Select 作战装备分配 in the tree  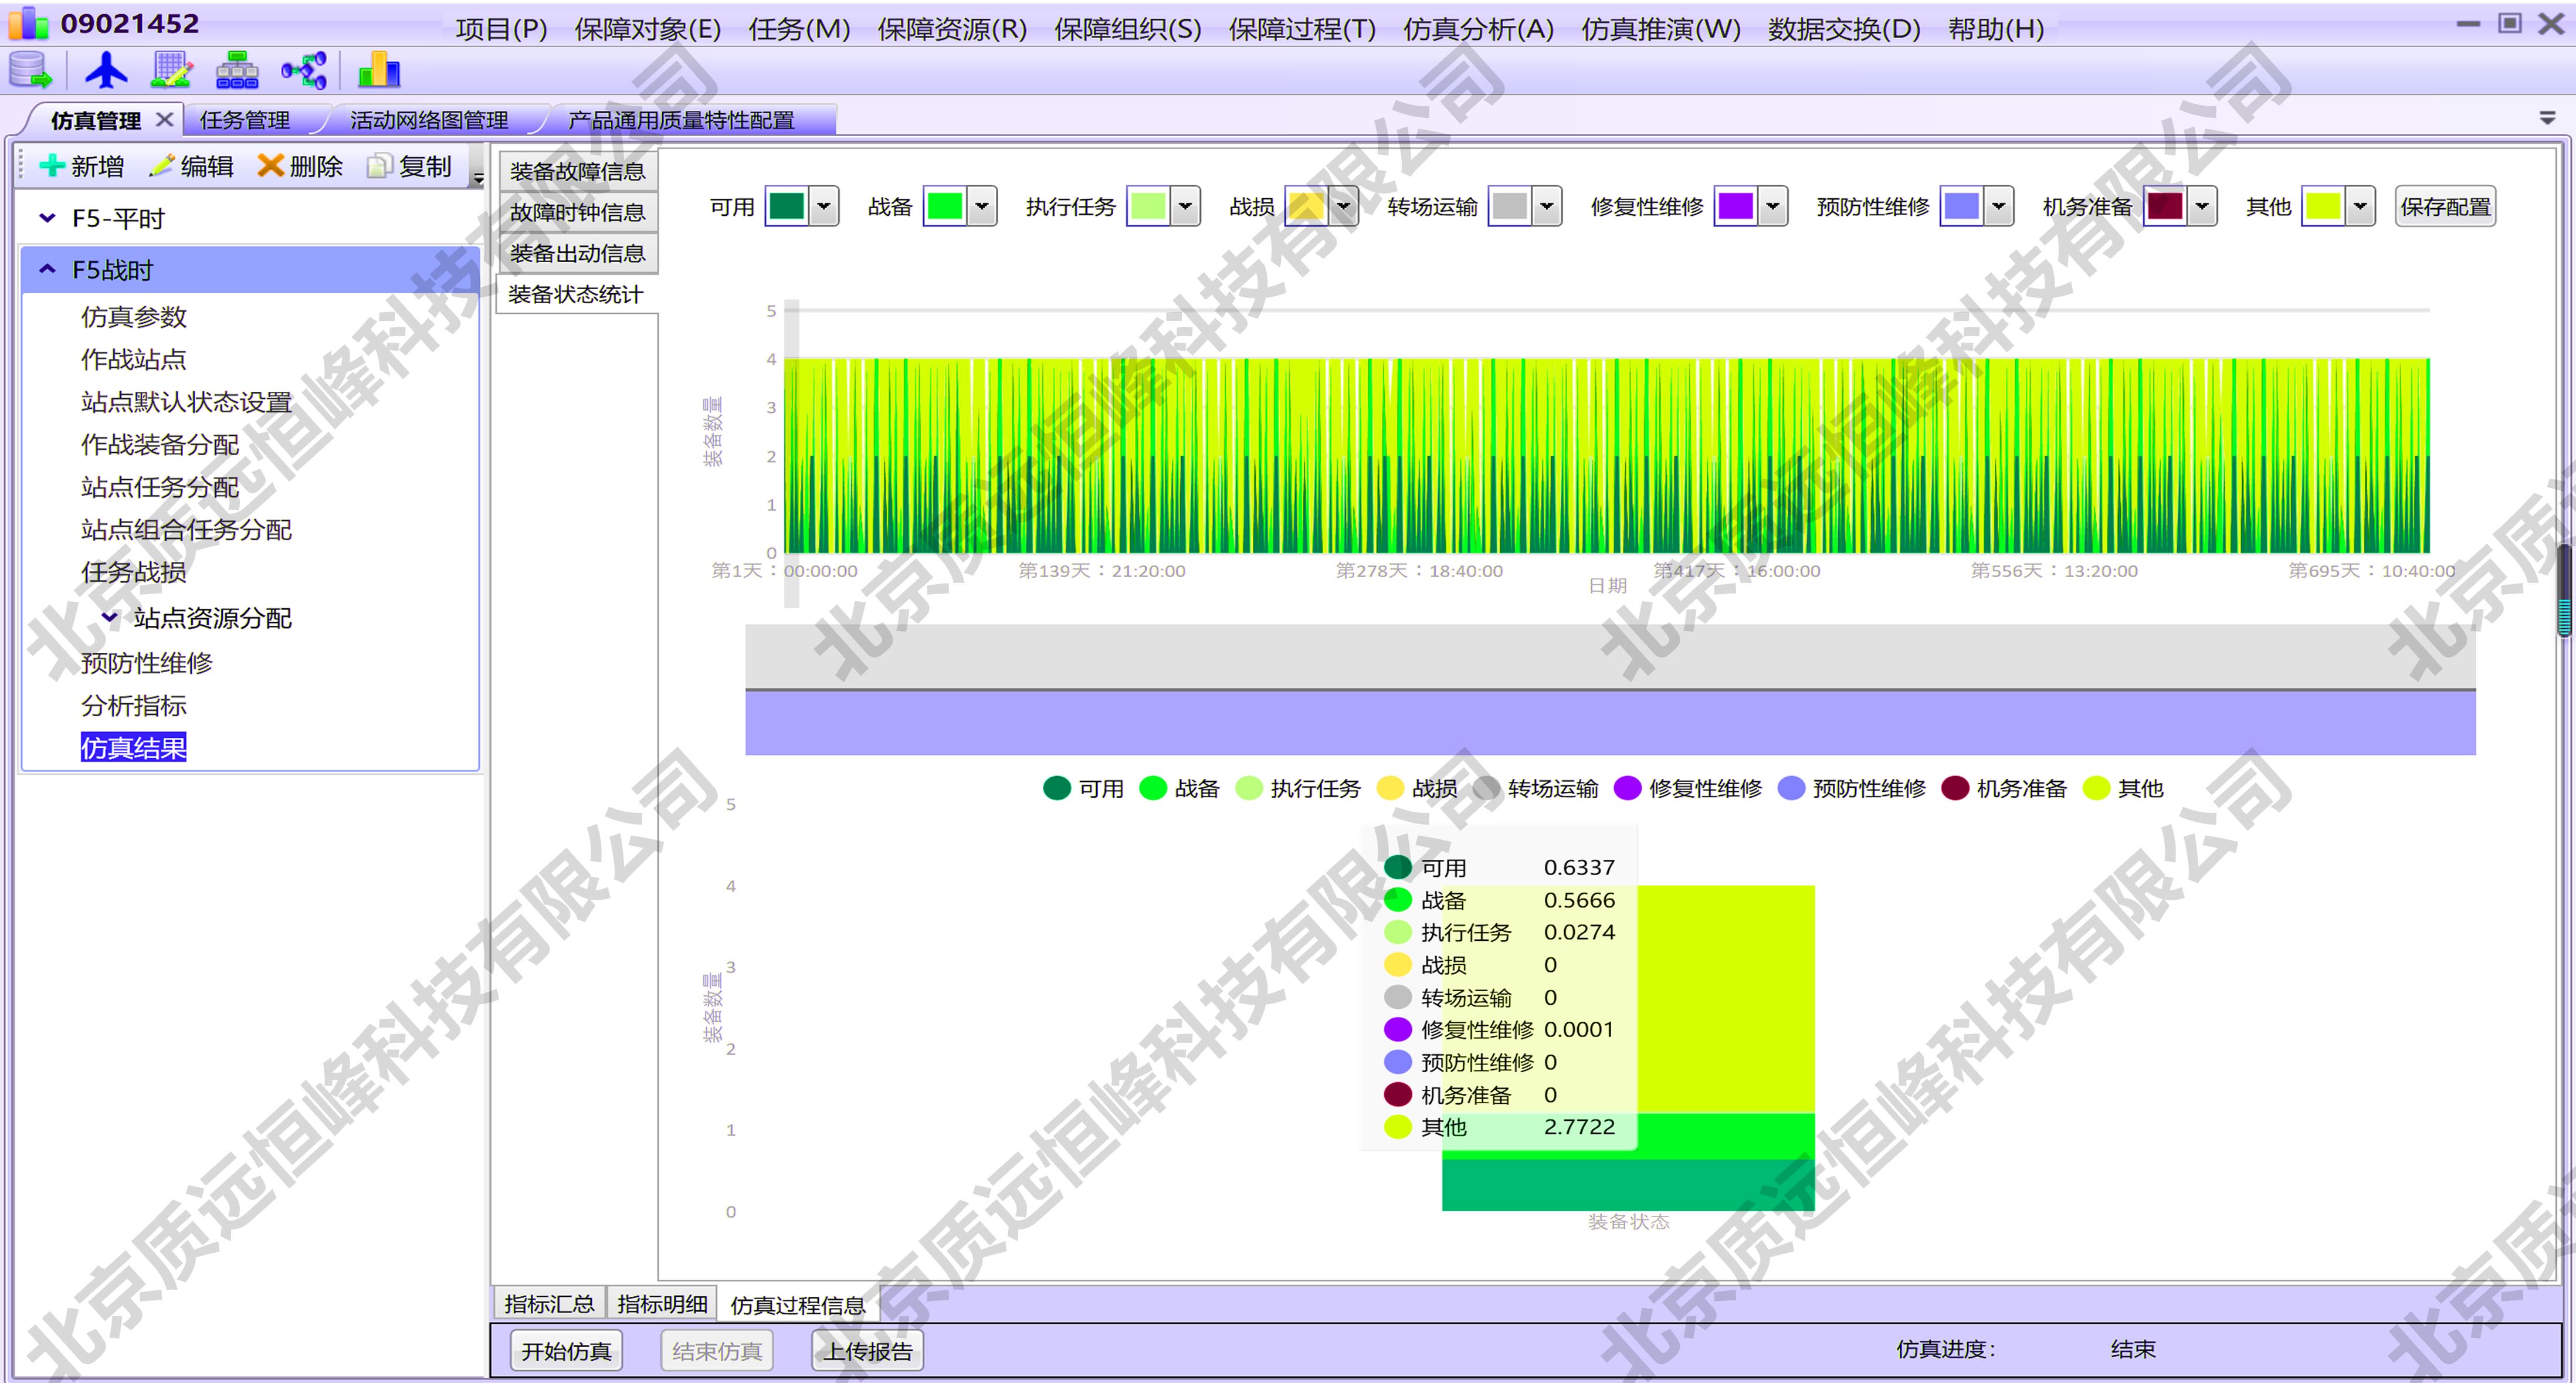tap(160, 445)
